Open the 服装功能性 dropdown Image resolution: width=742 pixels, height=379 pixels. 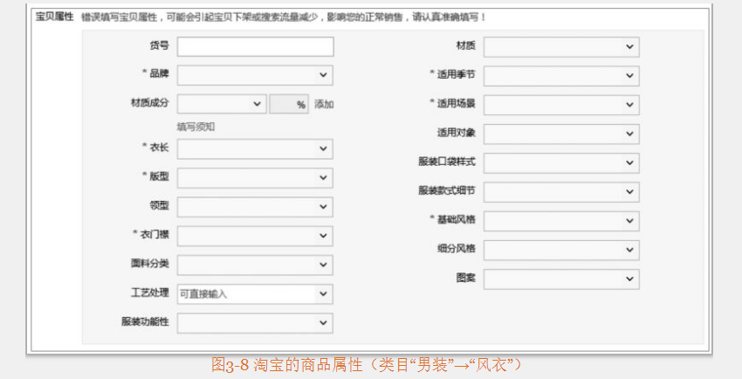coord(255,323)
